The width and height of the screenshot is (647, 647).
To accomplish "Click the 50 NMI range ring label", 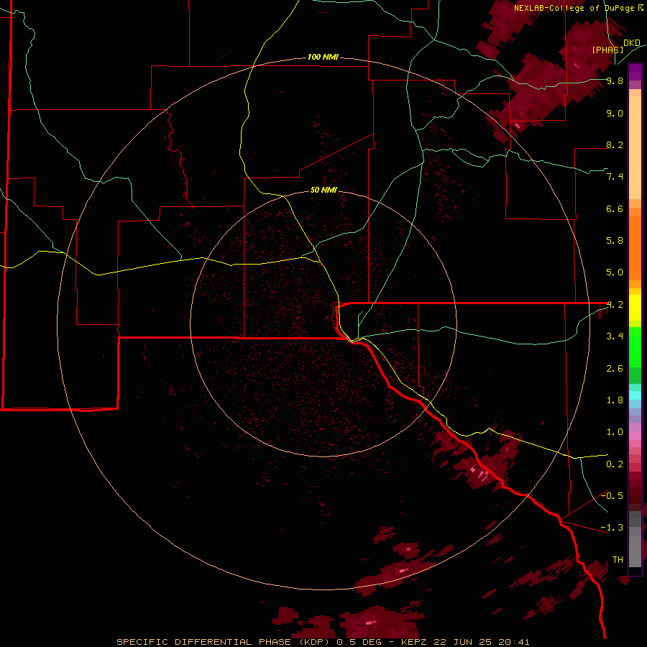I will (x=324, y=190).
